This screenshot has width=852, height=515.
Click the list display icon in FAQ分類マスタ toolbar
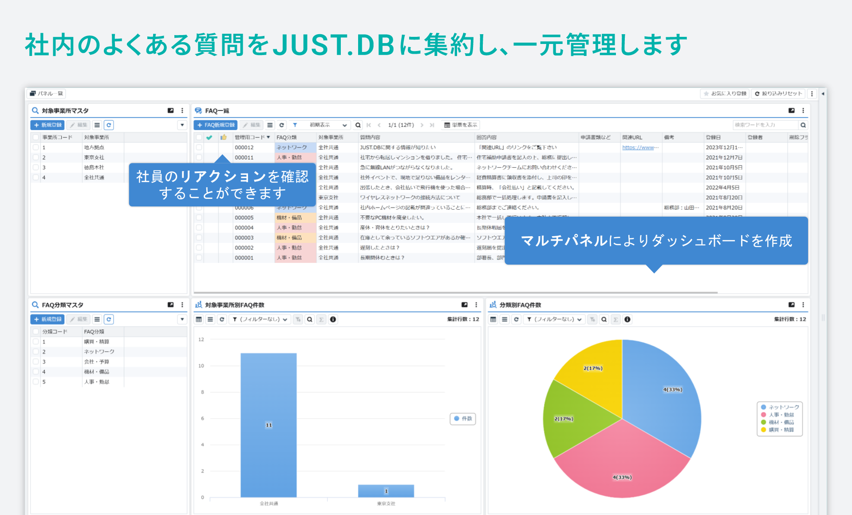coord(97,319)
